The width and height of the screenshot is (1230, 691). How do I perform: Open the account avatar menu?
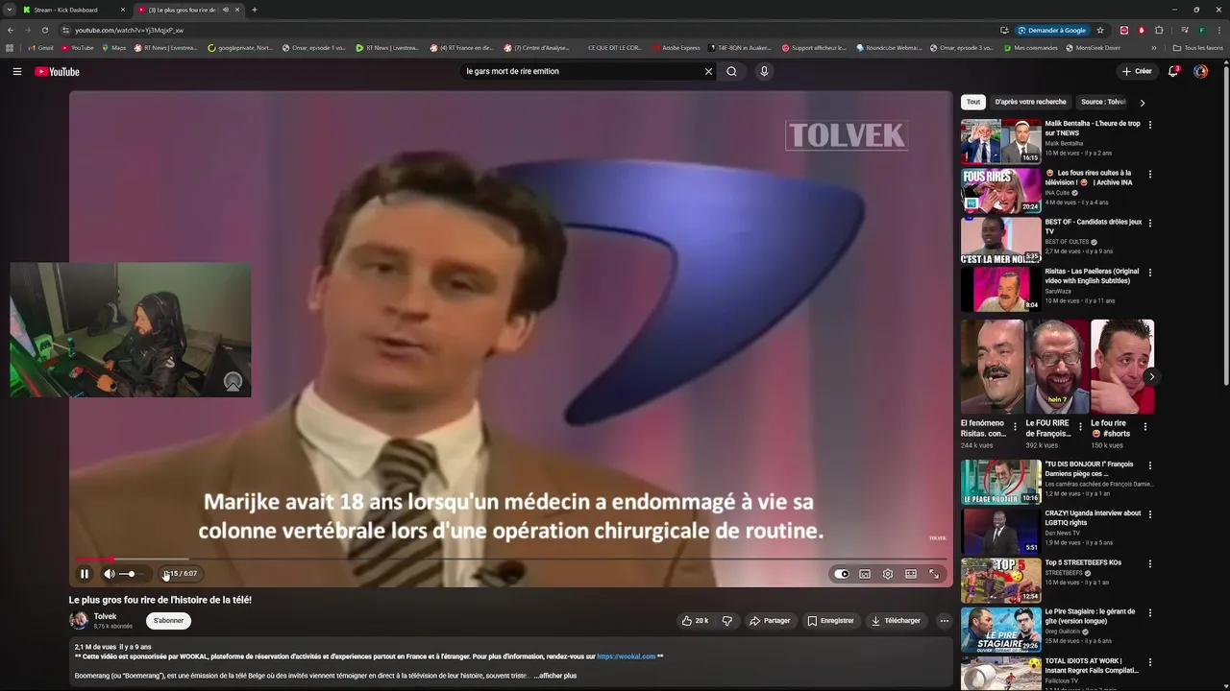click(x=1200, y=71)
